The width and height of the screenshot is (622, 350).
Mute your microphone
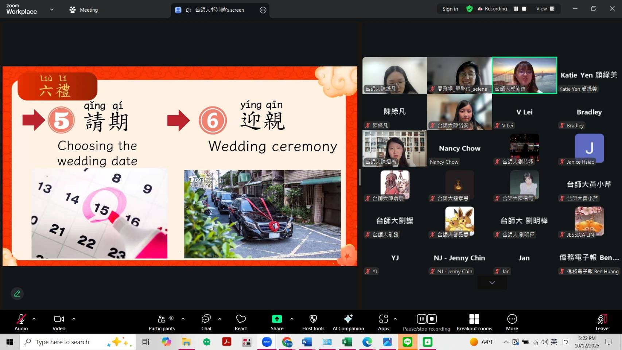[x=21, y=318]
